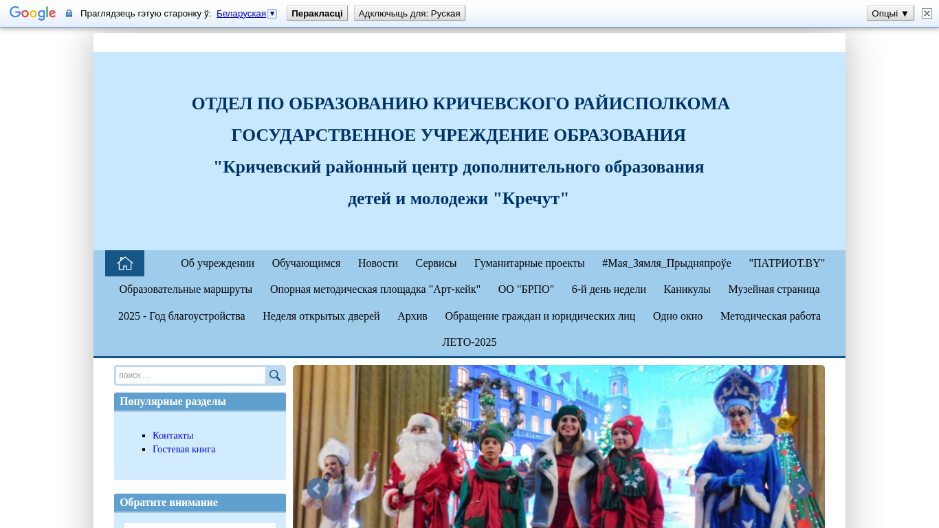
Task: Open Неделя открытых дверей menu item
Action: point(321,316)
